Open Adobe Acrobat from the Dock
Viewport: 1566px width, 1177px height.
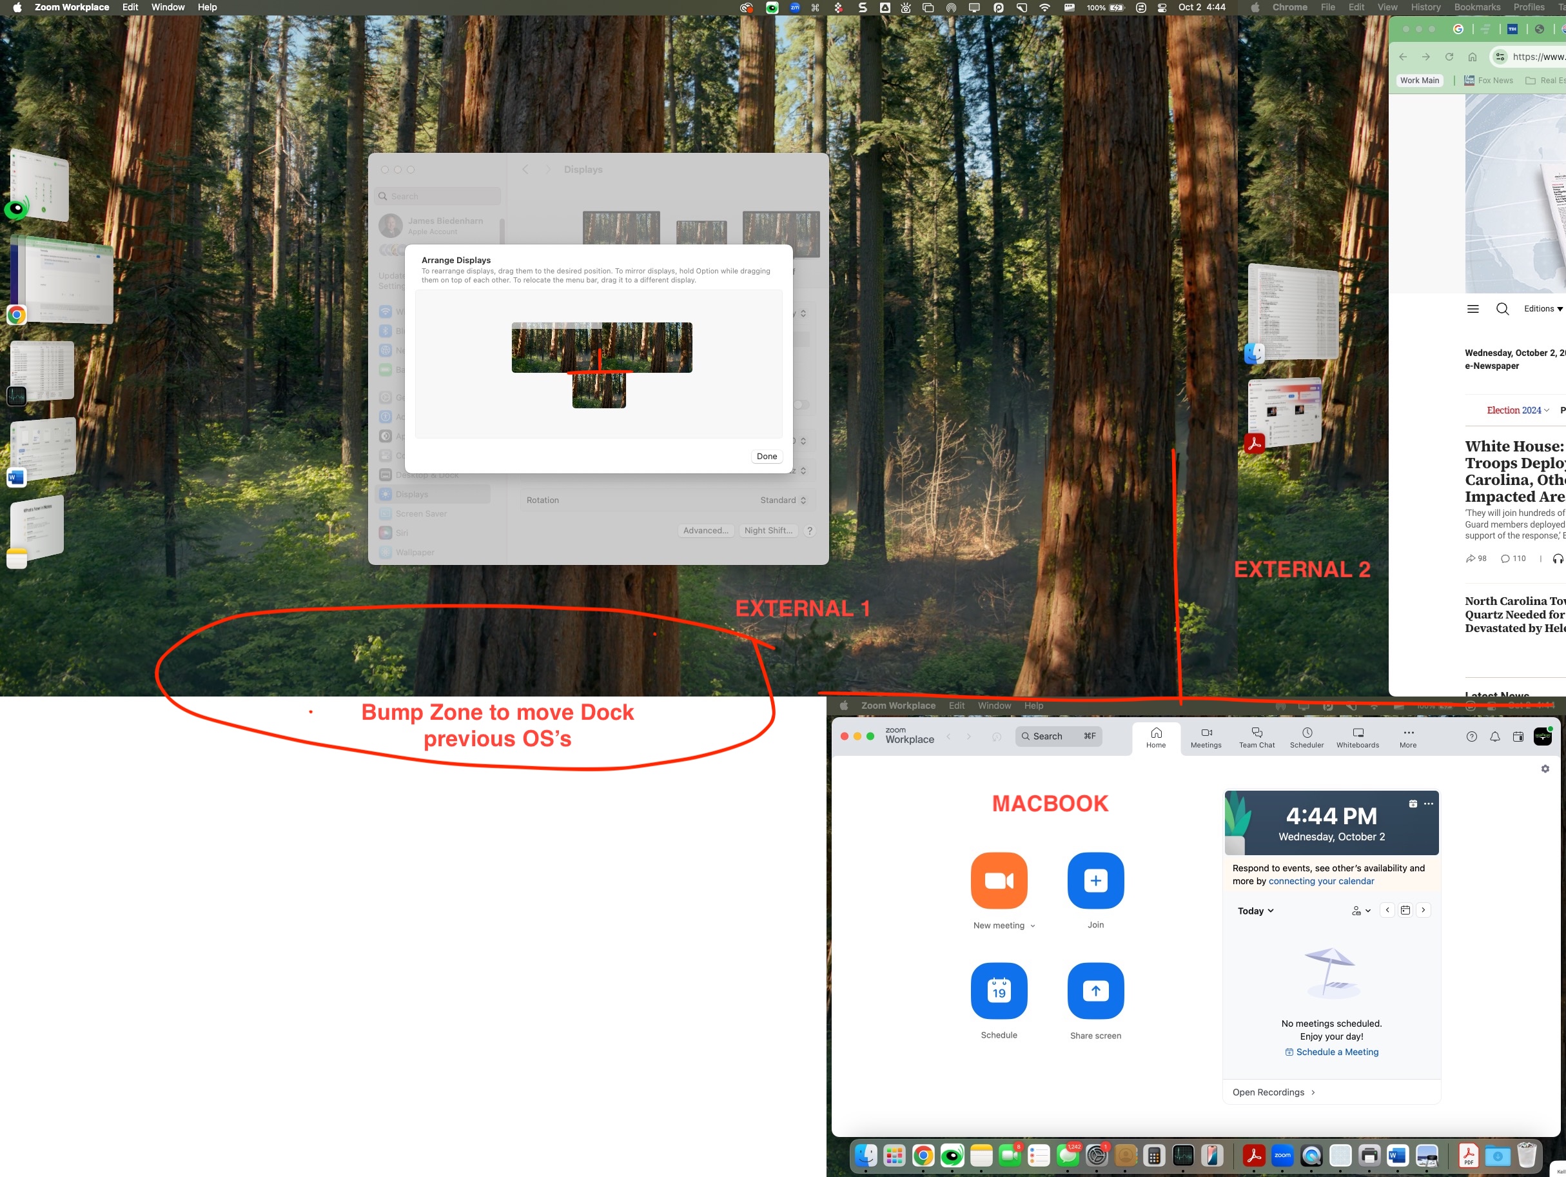click(1253, 1156)
